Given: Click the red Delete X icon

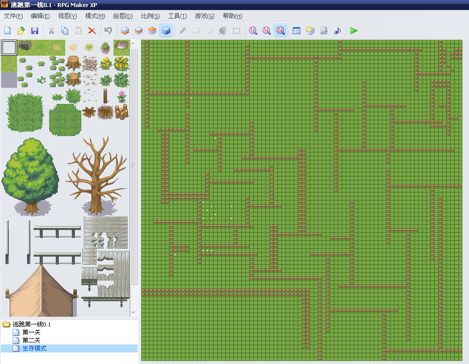Looking at the screenshot, I should point(92,31).
